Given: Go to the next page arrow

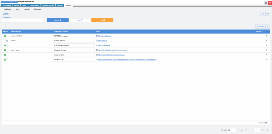Looking at the screenshot, I should [x=262, y=130].
